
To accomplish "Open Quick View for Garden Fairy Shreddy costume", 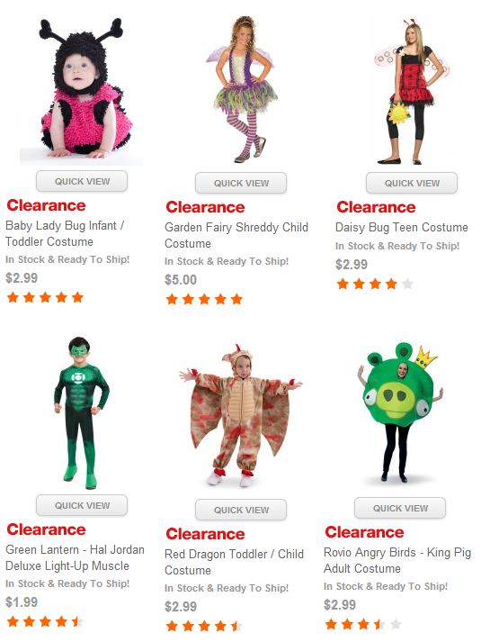I will click(x=241, y=183).
